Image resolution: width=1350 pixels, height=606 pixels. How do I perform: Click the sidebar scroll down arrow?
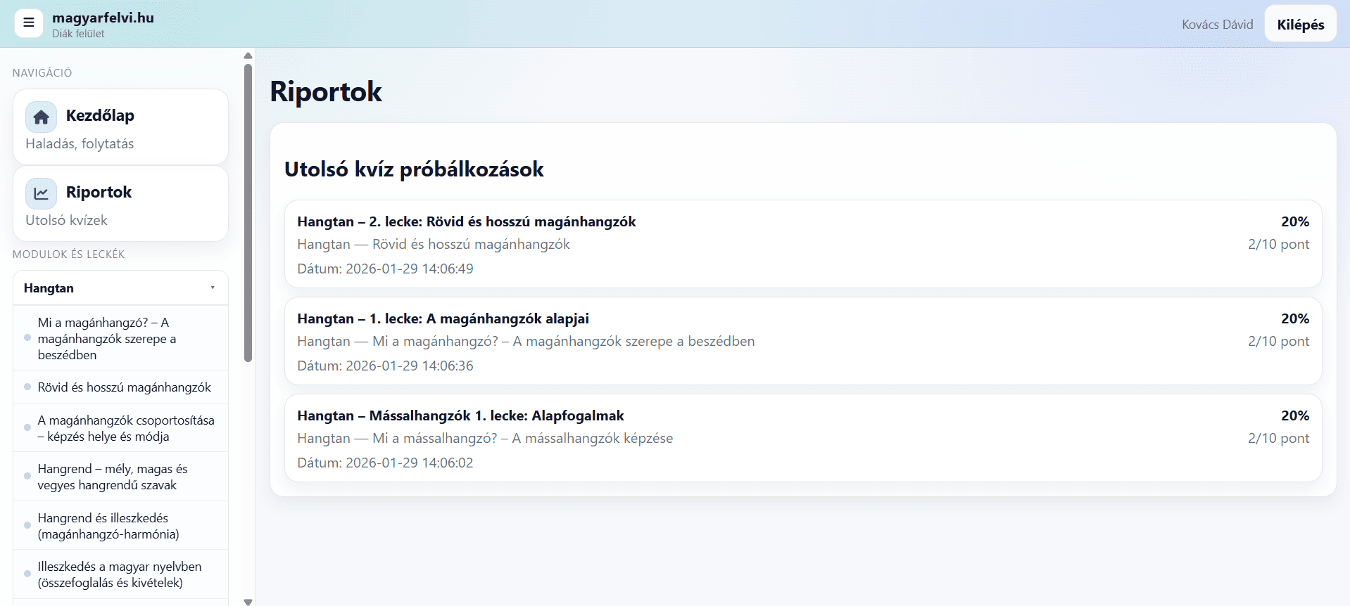point(248,601)
